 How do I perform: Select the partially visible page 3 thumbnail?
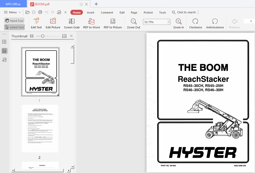[x=40, y=165]
